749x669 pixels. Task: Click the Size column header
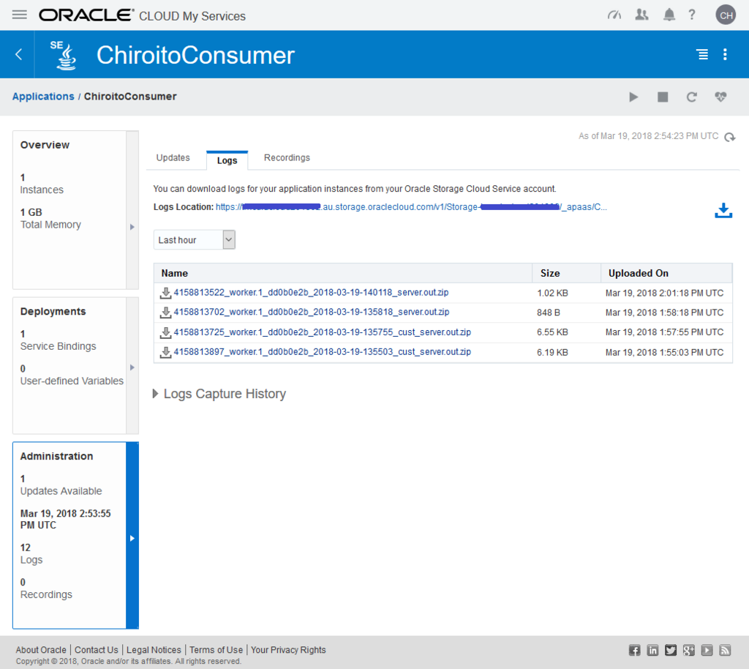pyautogui.click(x=567, y=273)
